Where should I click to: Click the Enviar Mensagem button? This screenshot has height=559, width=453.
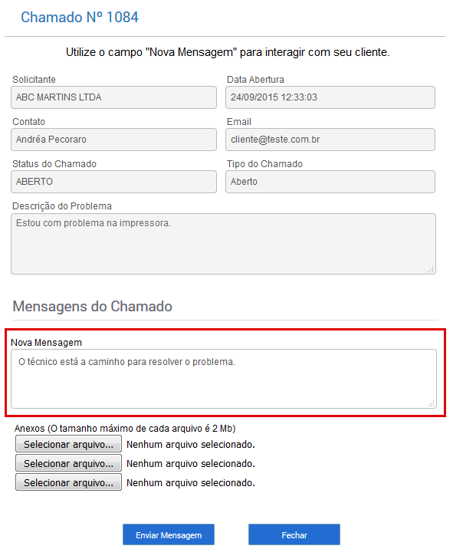pos(169,534)
